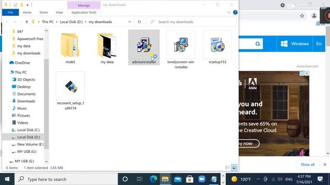
Task: Open 3D Objects in navigation pane
Action: [x=26, y=80]
